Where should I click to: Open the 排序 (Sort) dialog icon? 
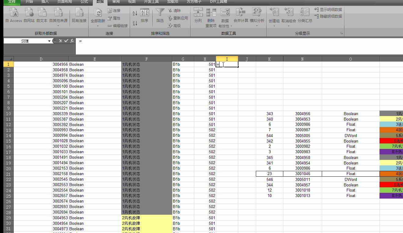144,15
